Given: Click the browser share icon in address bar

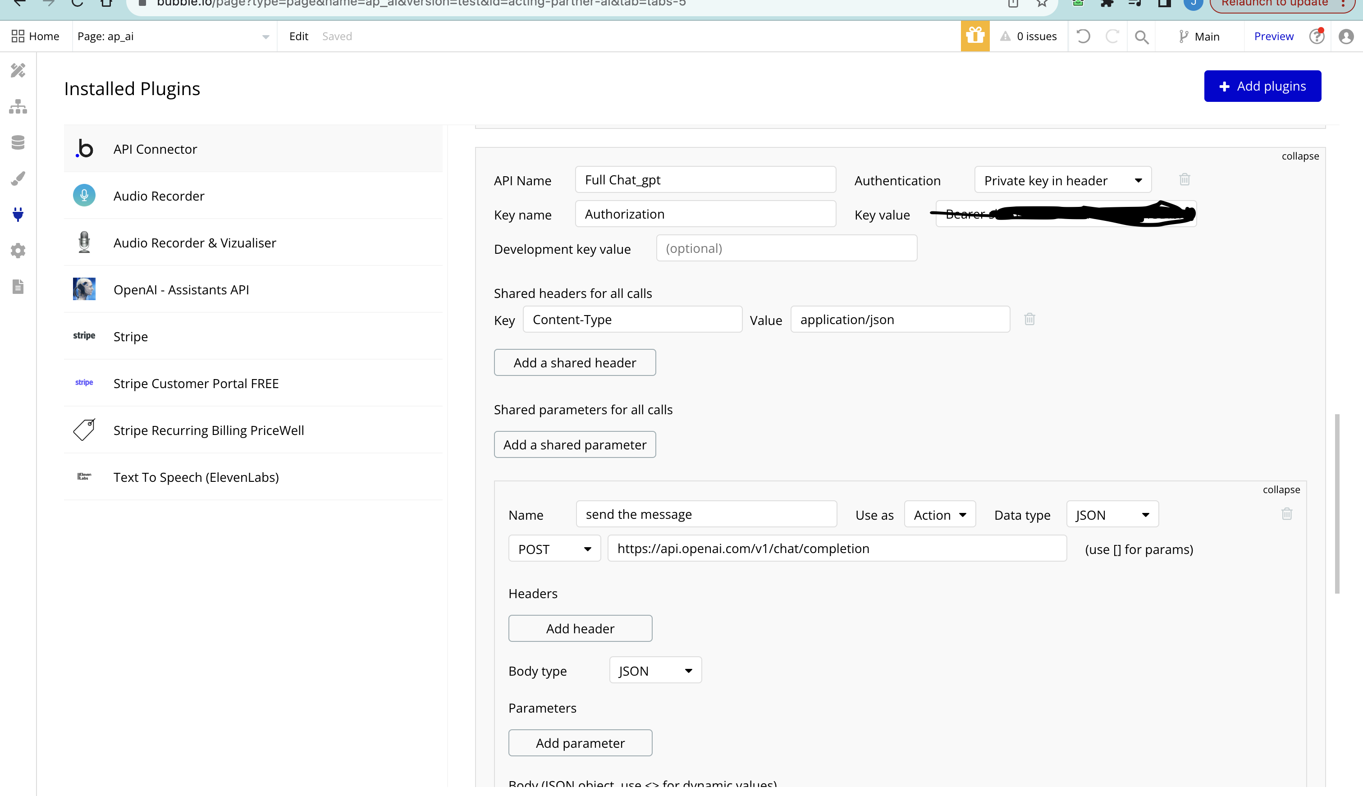Looking at the screenshot, I should pyautogui.click(x=1013, y=3).
